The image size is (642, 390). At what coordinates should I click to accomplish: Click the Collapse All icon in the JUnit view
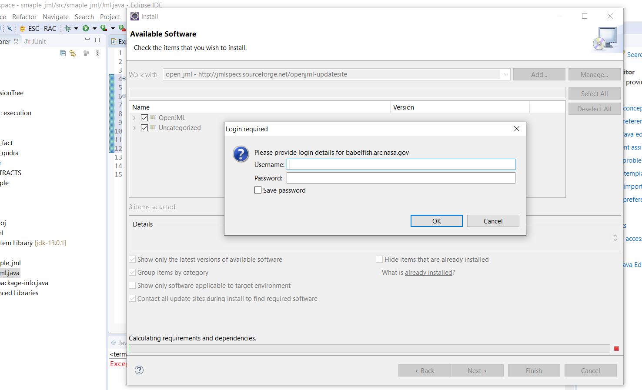pos(62,53)
